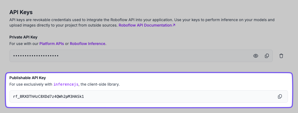The image size is (298, 113).
Task: Open the inferencejs library link
Action: pyautogui.click(x=66, y=84)
